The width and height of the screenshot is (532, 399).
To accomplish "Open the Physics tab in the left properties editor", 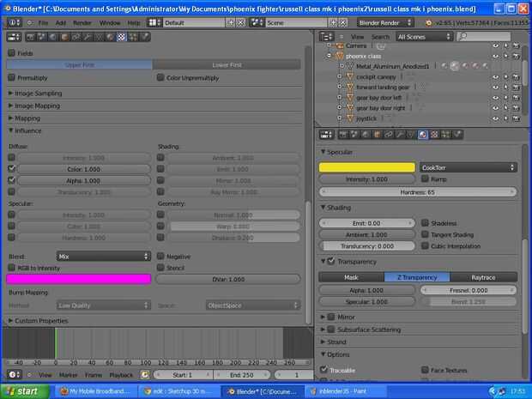I will click(x=144, y=37).
